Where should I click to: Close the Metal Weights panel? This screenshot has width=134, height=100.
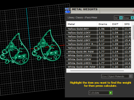pyautogui.click(x=133, y=10)
